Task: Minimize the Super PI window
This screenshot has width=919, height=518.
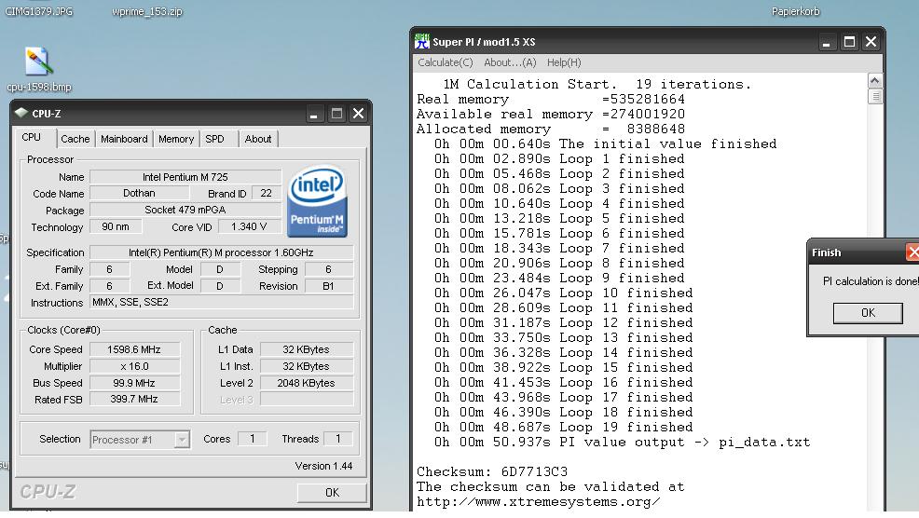Action: [826, 42]
